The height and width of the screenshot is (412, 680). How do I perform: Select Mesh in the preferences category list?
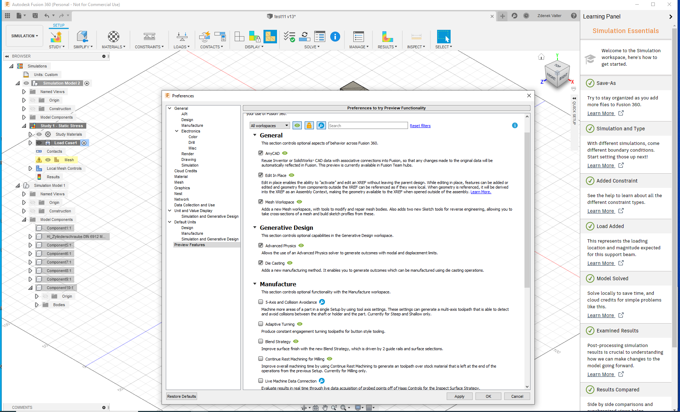[179, 182]
